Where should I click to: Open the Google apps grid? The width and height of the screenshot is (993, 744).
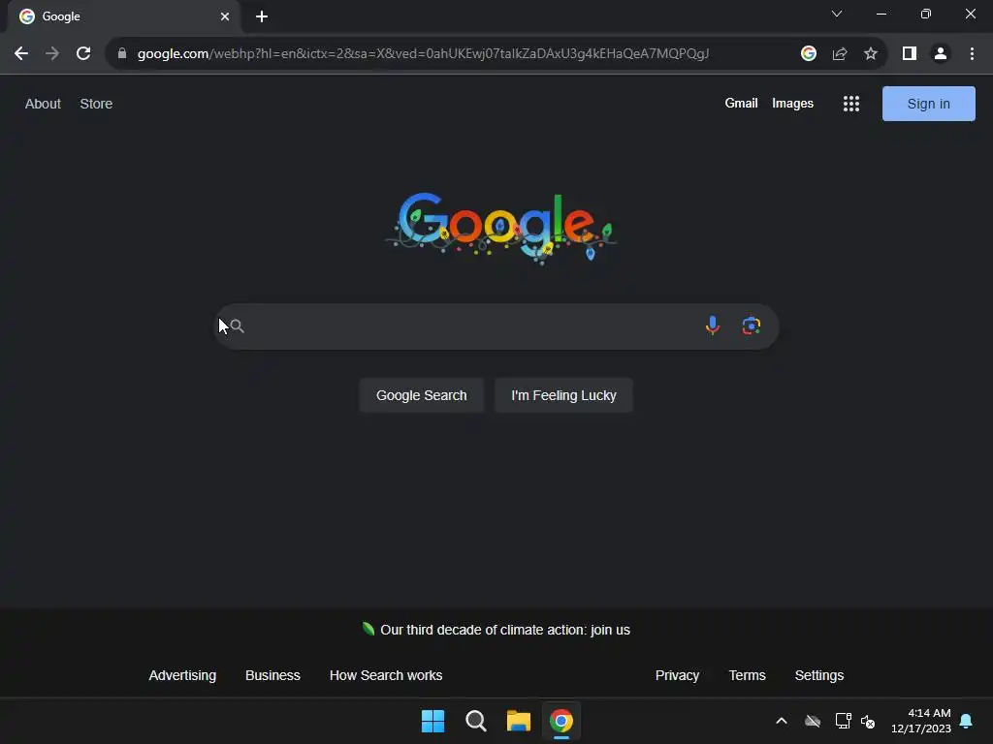click(851, 104)
